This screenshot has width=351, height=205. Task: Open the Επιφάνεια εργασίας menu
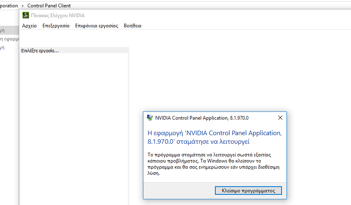click(x=96, y=26)
